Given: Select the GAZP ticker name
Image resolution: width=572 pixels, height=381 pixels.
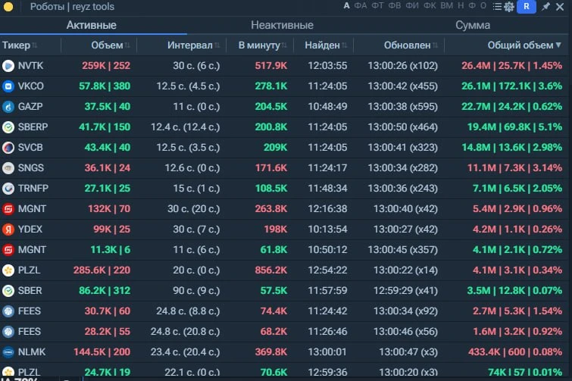Looking at the screenshot, I should pos(30,107).
